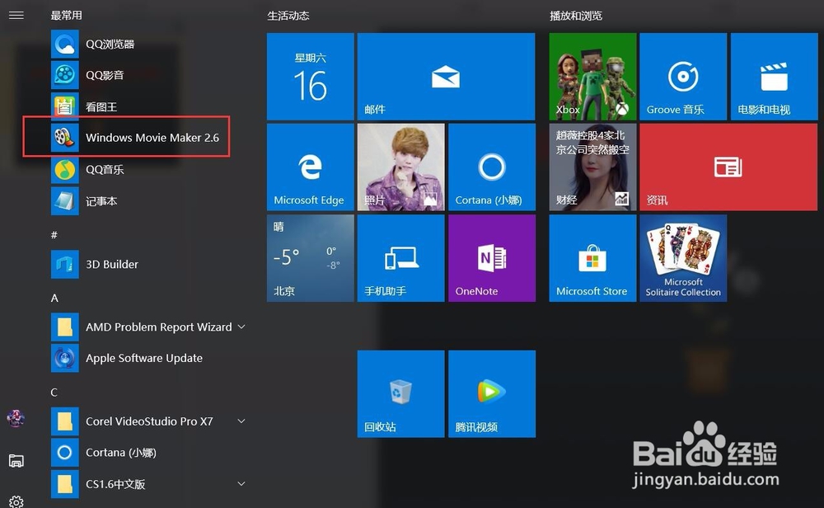Expand AMD Problem Report Wizard folder
The image size is (824, 508).
(241, 327)
